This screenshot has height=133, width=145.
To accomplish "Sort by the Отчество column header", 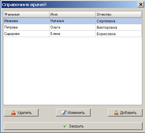I will click(x=119, y=14).
